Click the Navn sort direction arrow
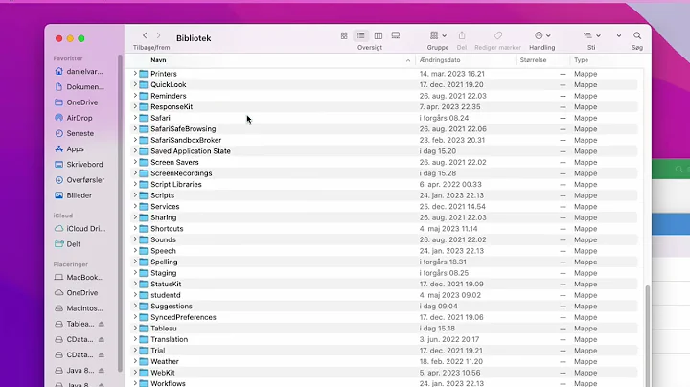The width and height of the screenshot is (690, 387). (x=408, y=60)
